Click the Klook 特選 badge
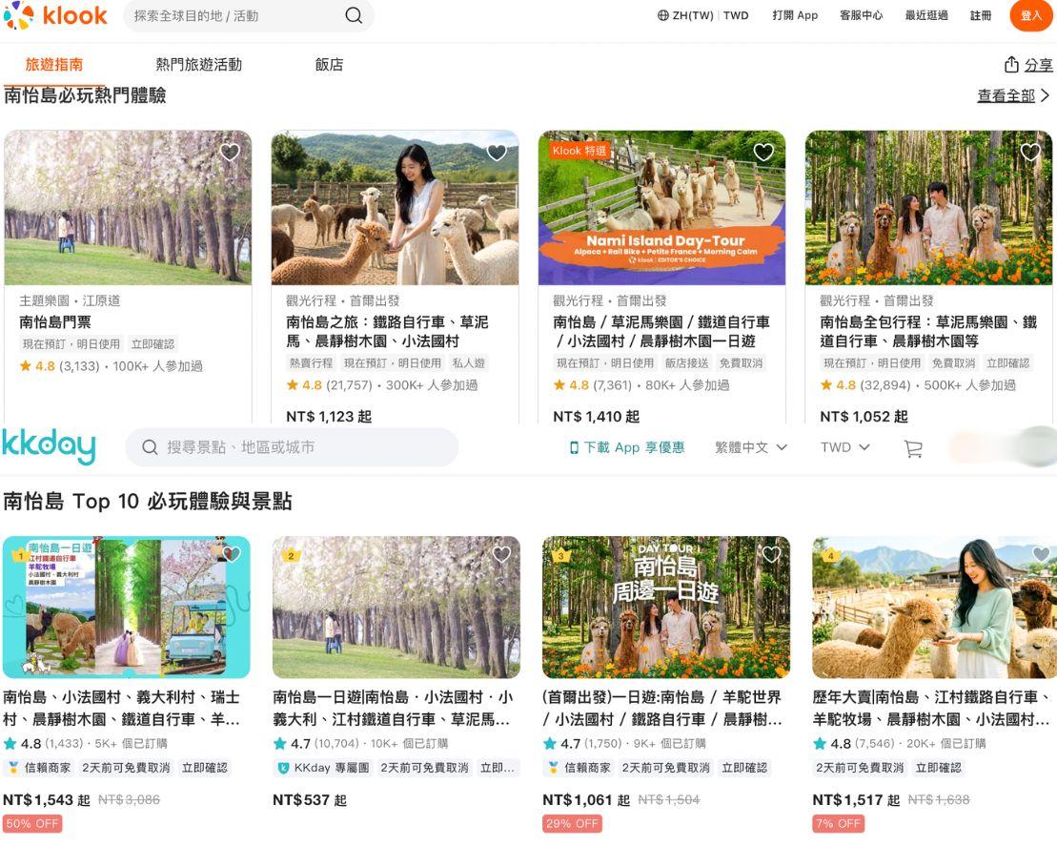1057x846 pixels. point(579,151)
